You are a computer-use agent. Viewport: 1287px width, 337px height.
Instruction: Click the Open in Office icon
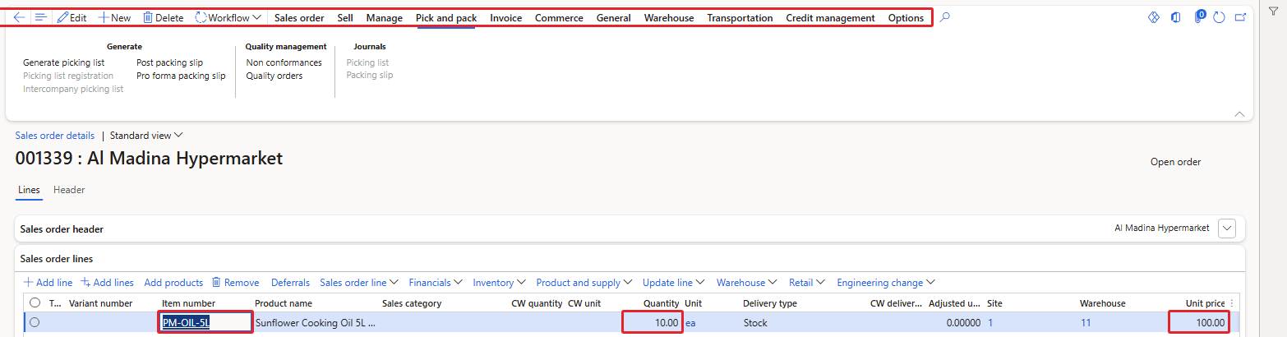pos(1176,17)
